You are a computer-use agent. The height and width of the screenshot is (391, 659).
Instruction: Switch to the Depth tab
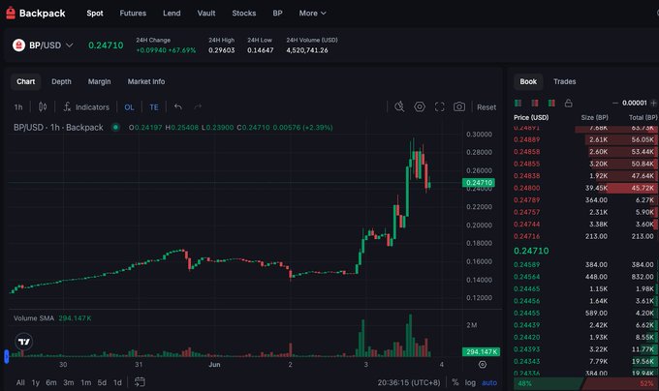[61, 81]
